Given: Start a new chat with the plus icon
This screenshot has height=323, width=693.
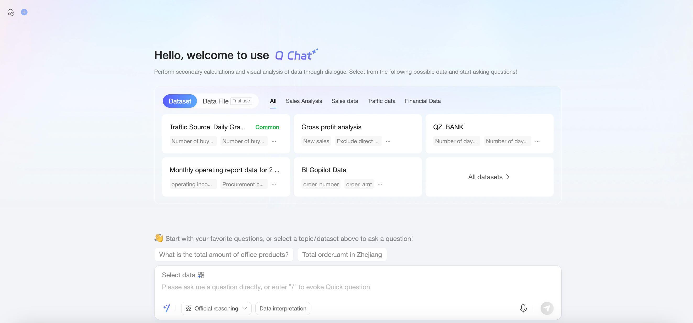Looking at the screenshot, I should (x=24, y=12).
